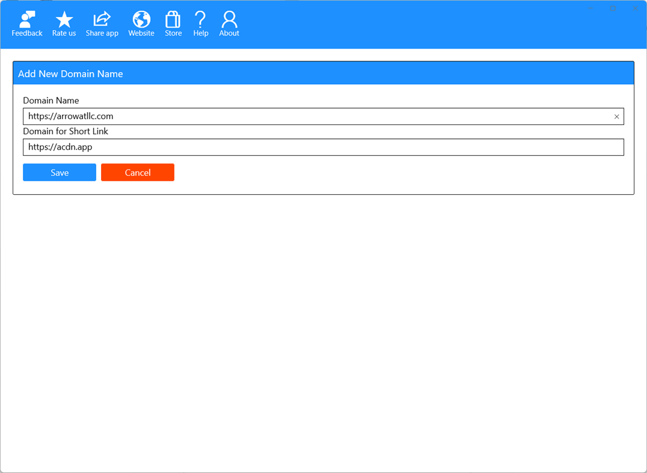The width and height of the screenshot is (647, 473).
Task: Open the Store page
Action: click(173, 19)
